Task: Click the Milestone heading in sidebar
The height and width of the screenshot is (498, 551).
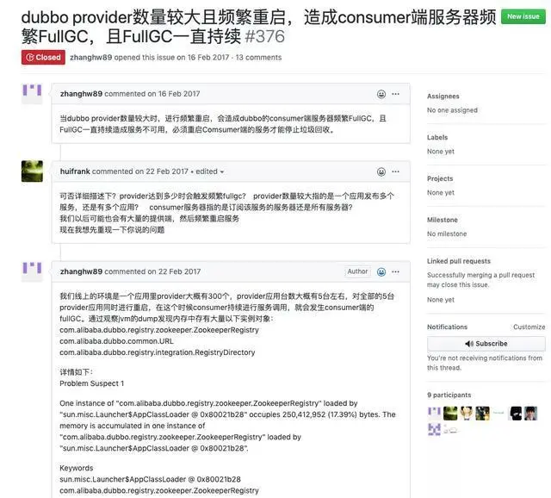Action: pos(443,220)
